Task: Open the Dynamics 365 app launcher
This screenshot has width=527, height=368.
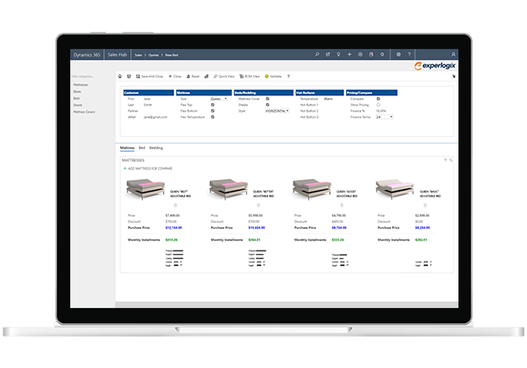Action: tap(87, 55)
